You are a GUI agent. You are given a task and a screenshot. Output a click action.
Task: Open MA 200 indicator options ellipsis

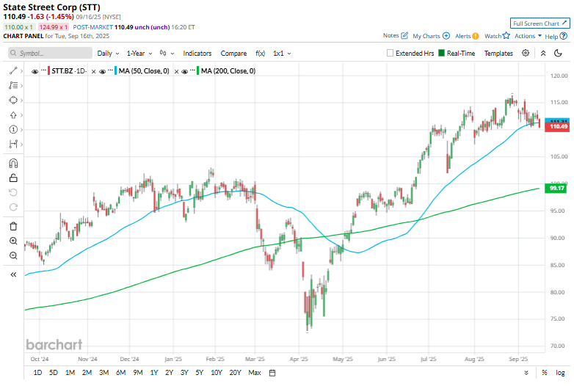192,70
